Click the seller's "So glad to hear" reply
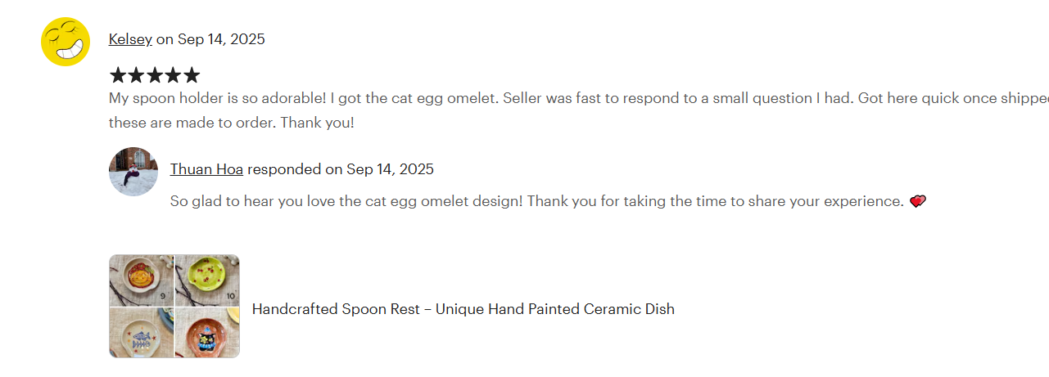Image resolution: width=1049 pixels, height=377 pixels. coord(536,201)
